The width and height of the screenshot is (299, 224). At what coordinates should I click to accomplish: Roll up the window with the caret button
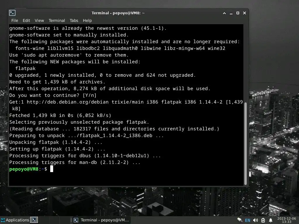[x=225, y=13]
